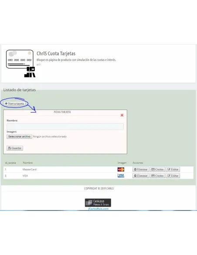Follow the JCarlosRuiz.com link
The width and height of the screenshot is (197, 255).
click(98, 209)
